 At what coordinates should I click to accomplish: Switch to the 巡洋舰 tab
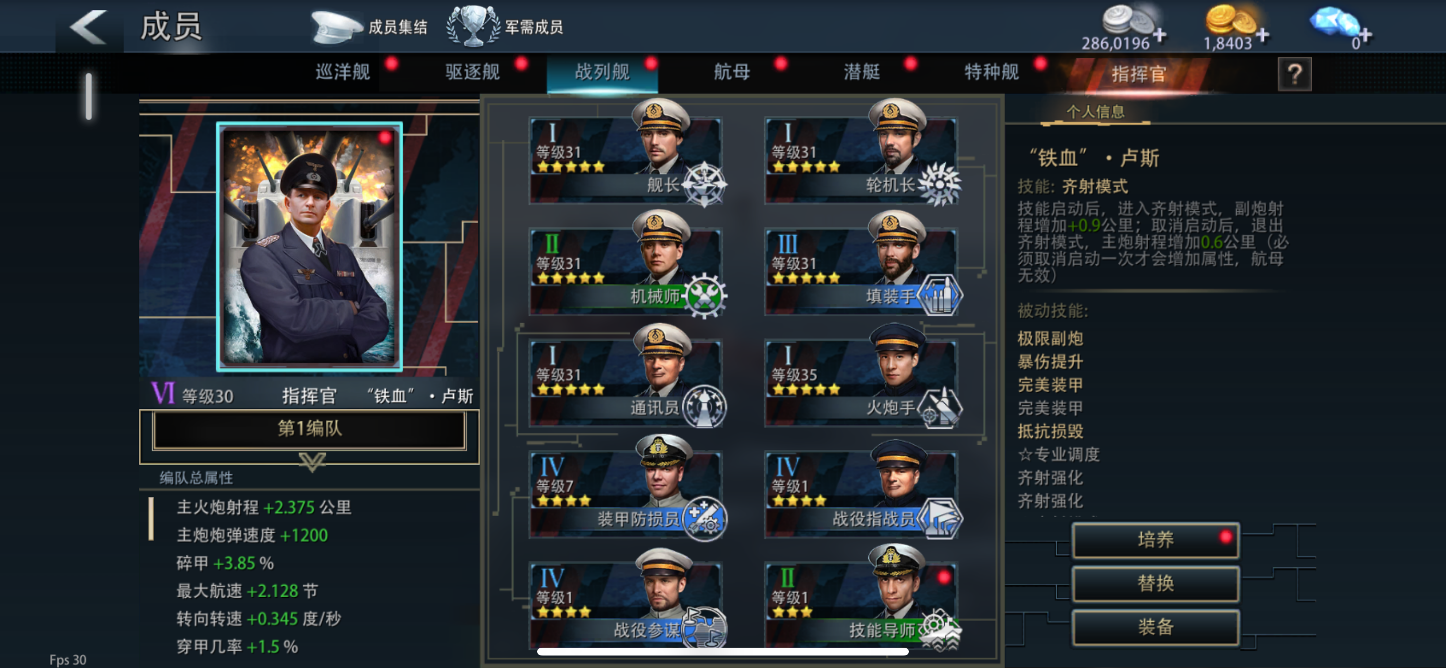(x=343, y=72)
